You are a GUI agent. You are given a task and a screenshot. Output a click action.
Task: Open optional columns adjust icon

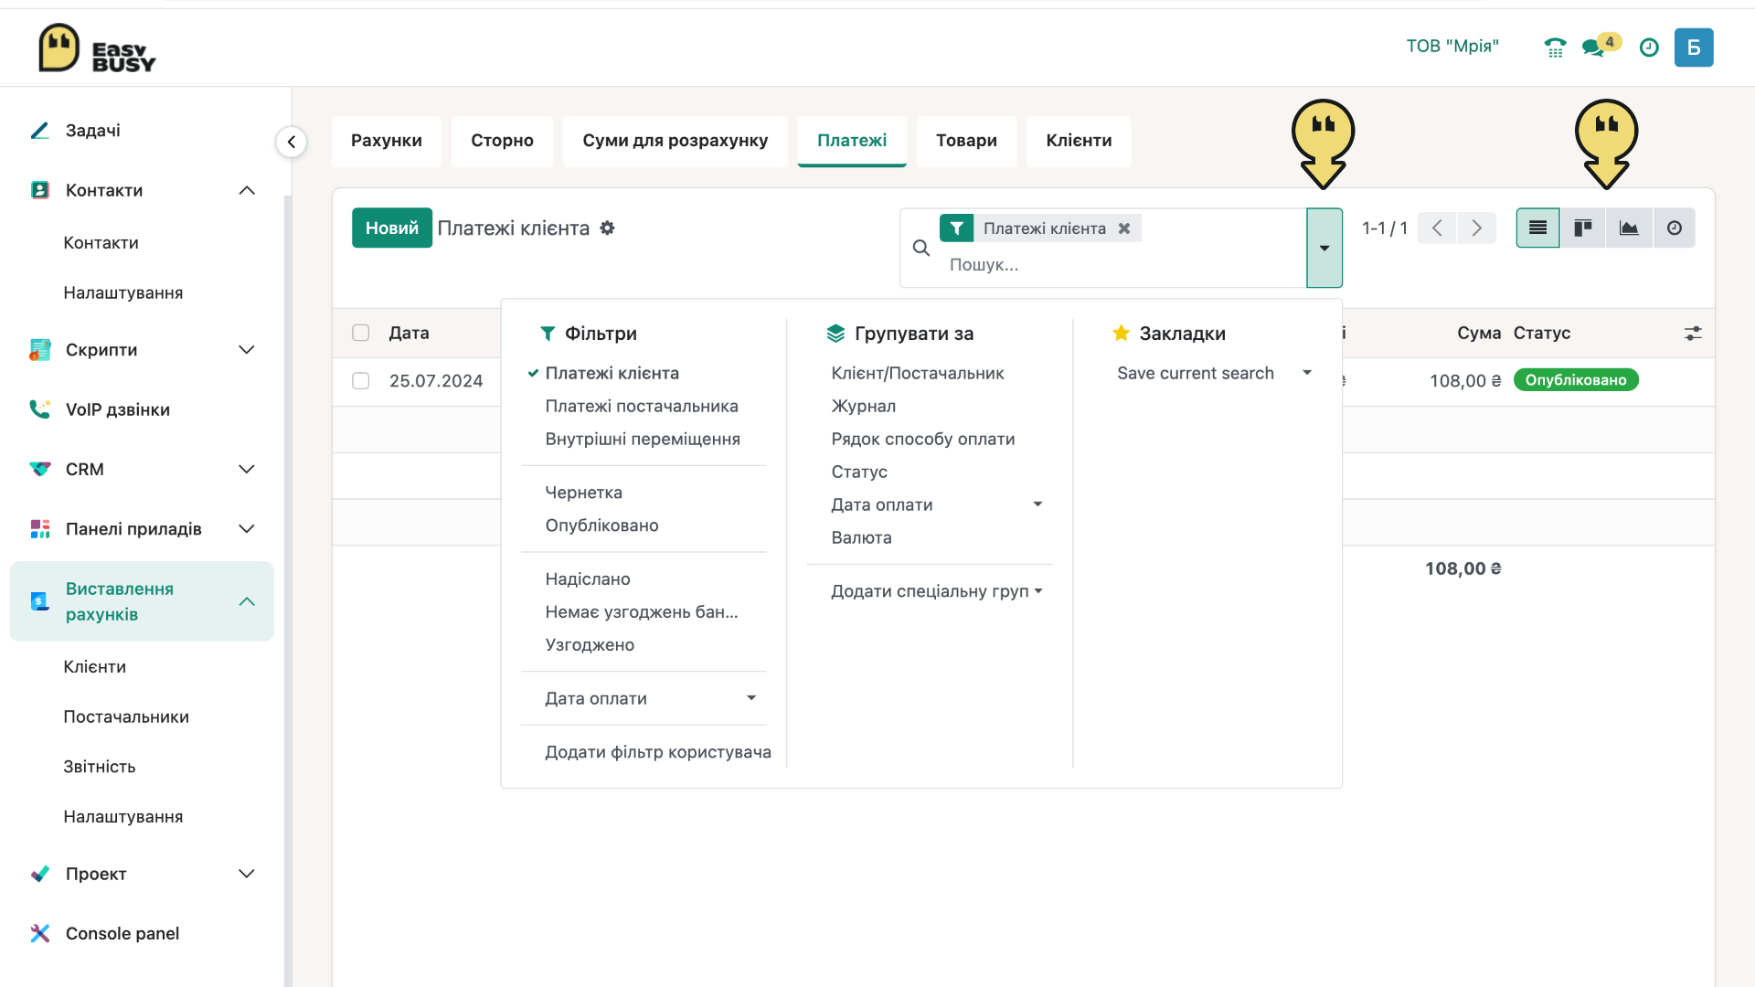coord(1693,334)
